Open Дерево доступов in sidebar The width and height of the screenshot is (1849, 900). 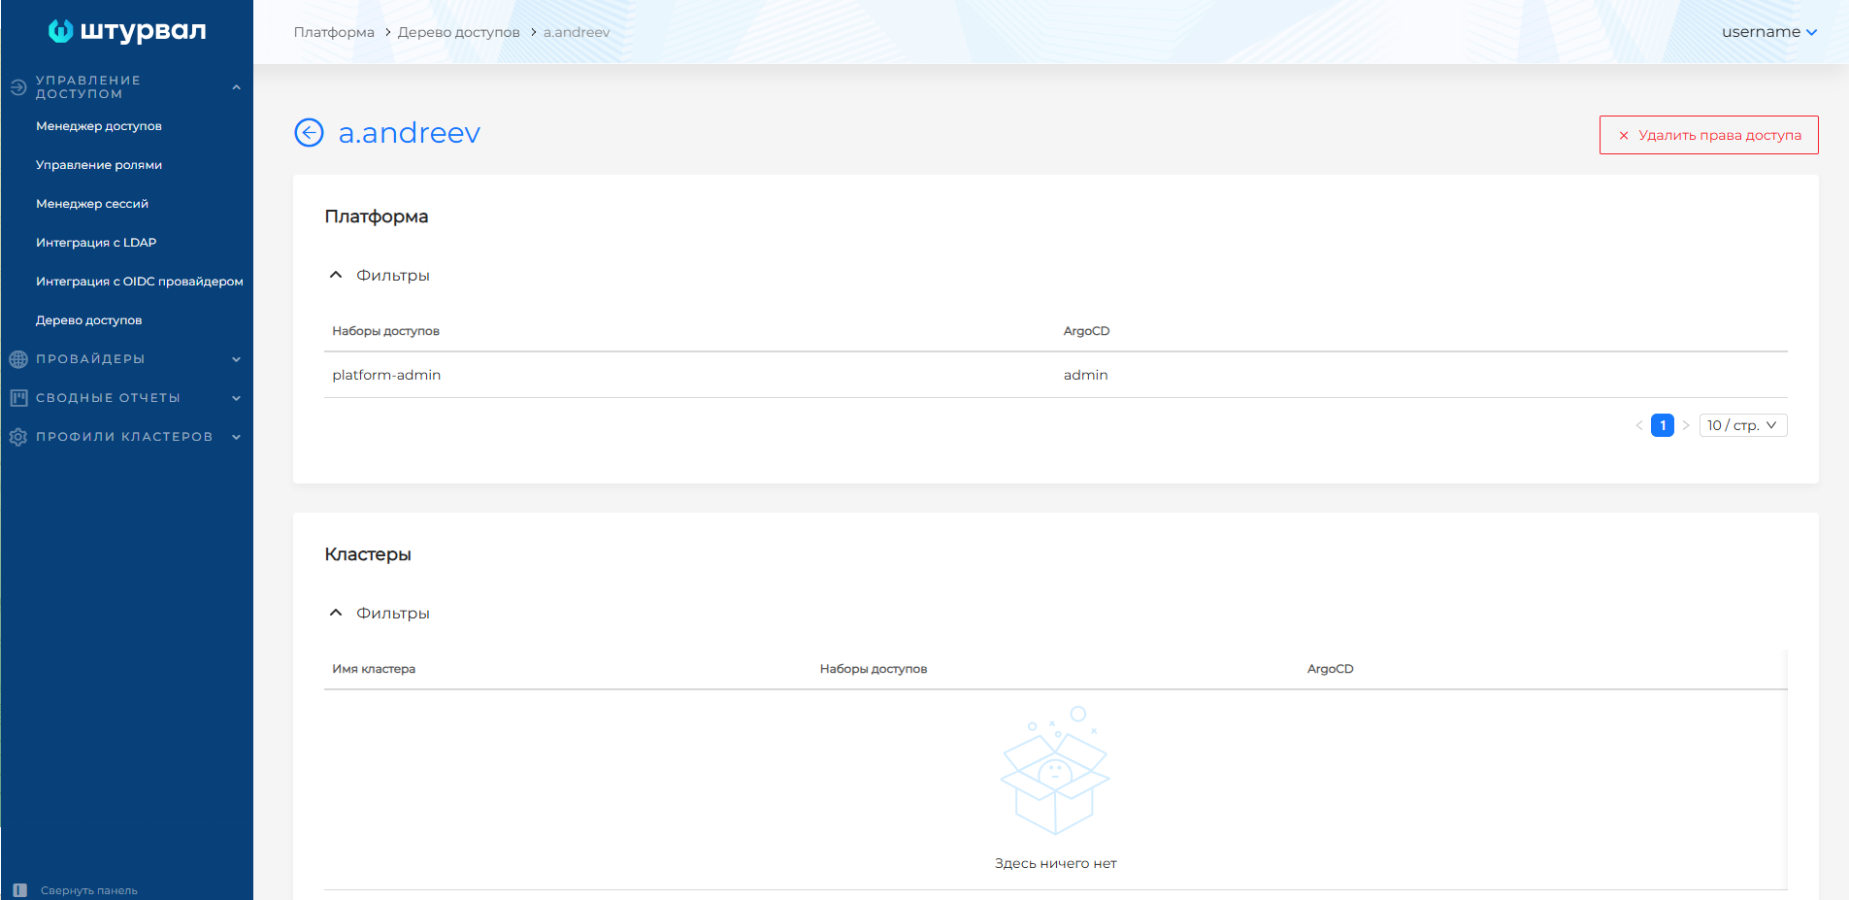click(x=89, y=320)
